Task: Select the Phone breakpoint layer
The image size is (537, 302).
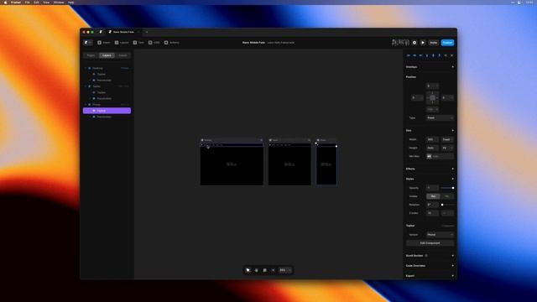Action: 107,104
